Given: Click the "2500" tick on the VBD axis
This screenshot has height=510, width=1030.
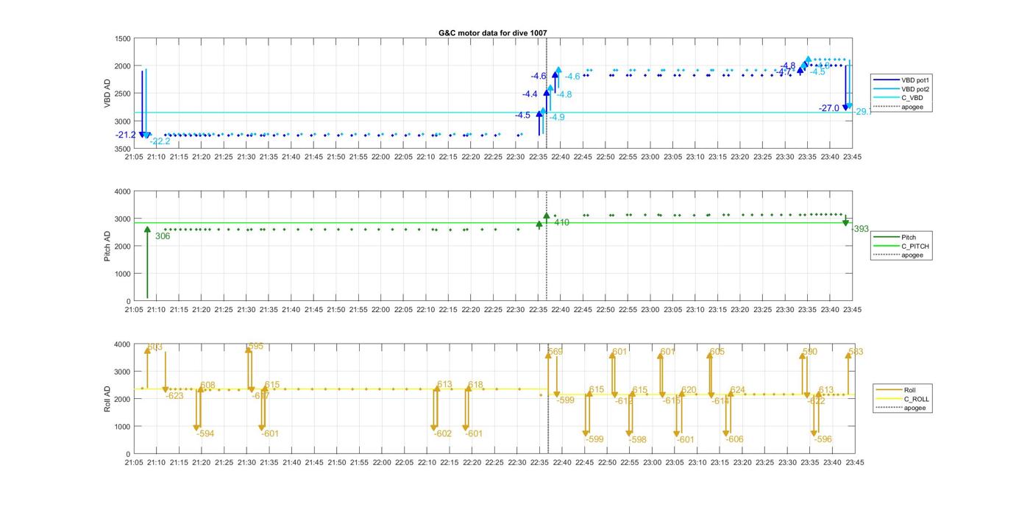Looking at the screenshot, I should point(123,93).
